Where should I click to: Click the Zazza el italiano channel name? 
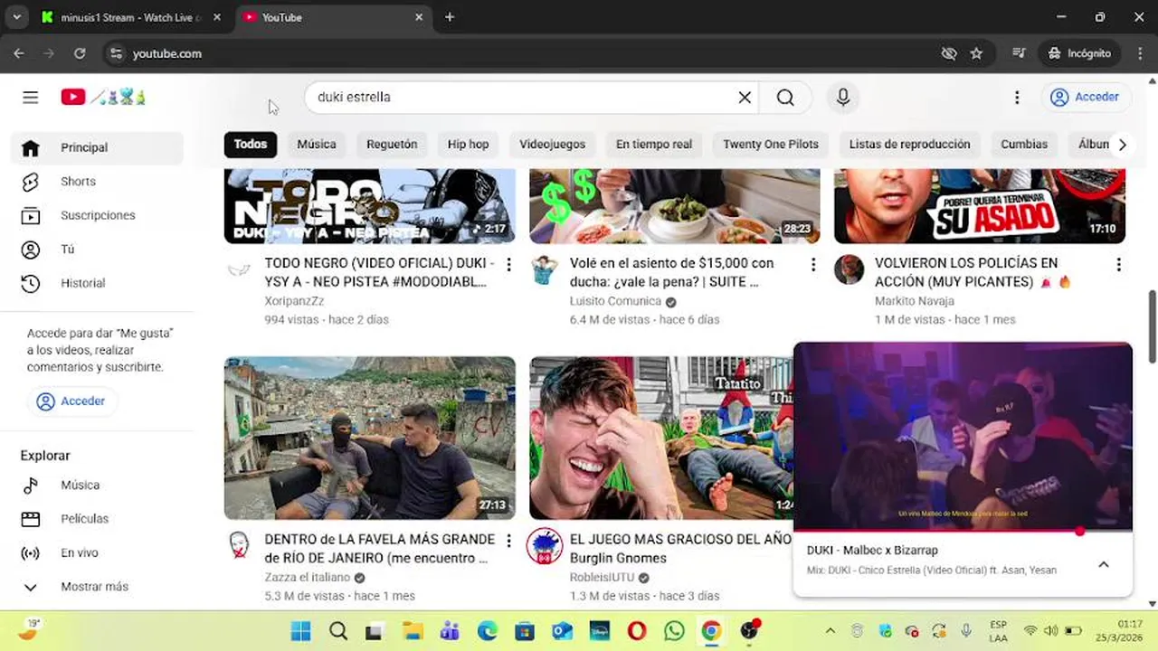click(308, 577)
